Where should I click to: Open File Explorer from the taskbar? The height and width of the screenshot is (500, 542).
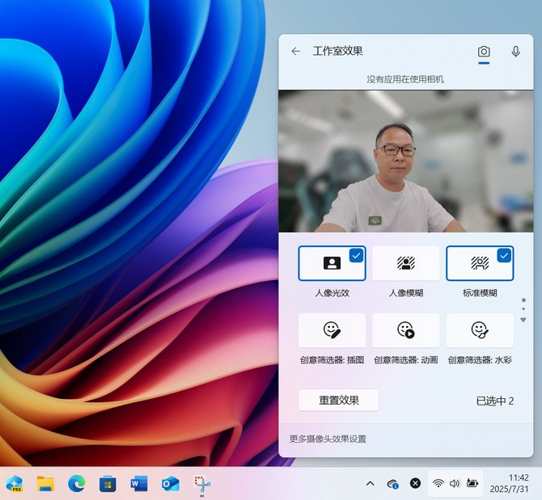coord(45,483)
